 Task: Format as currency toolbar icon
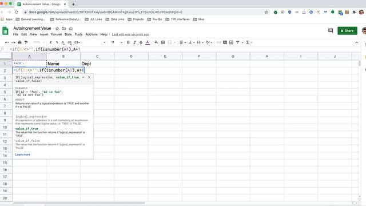point(51,42)
